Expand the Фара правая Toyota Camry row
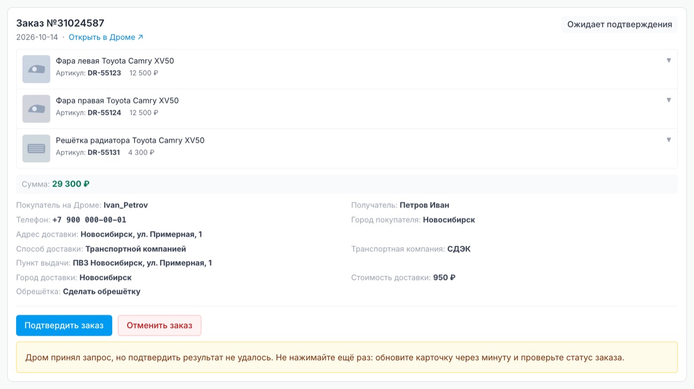Screen dimensions: 694x389 coord(668,100)
